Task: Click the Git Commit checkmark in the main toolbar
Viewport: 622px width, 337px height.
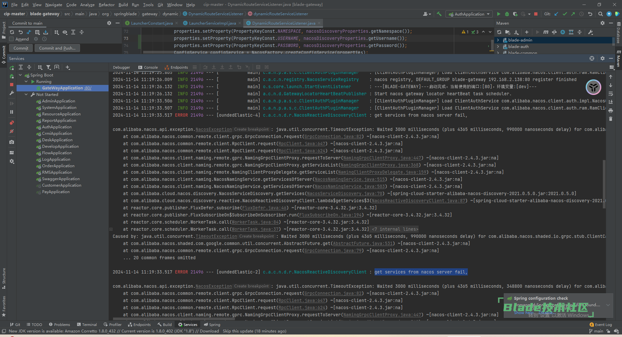Action: (565, 14)
